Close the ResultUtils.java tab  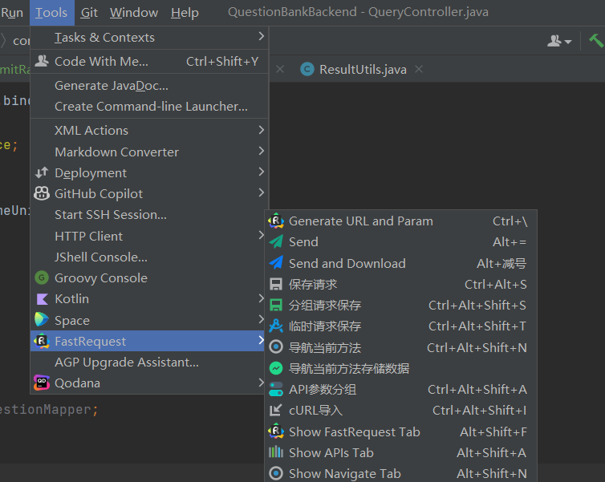tap(419, 69)
